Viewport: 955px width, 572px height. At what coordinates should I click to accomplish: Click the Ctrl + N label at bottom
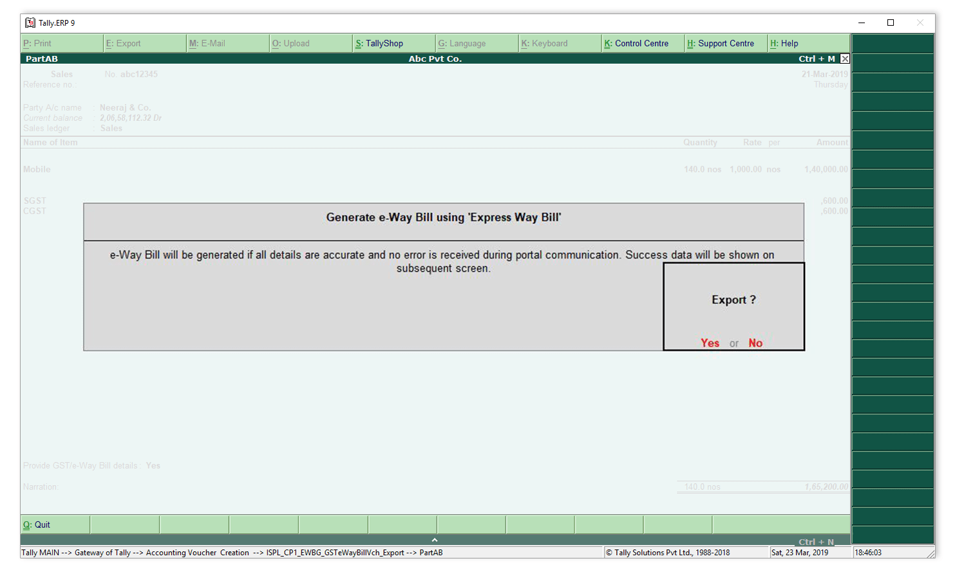(816, 542)
